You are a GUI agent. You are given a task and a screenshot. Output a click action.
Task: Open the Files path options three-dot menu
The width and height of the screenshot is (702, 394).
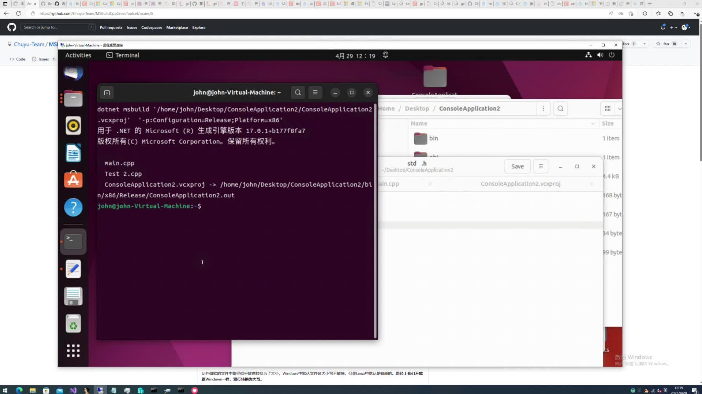coord(543,108)
